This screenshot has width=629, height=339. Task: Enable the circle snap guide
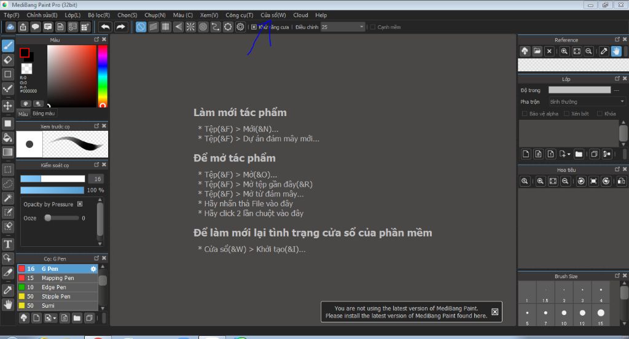coord(203,27)
